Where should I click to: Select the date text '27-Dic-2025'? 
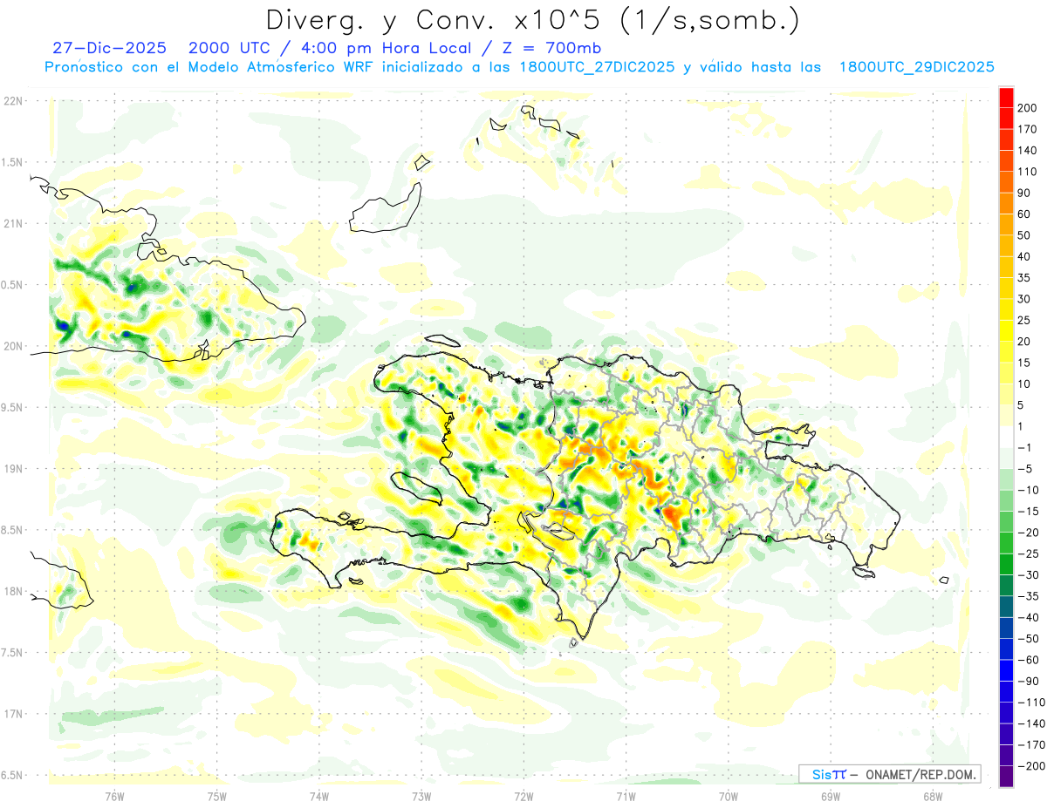(x=109, y=48)
